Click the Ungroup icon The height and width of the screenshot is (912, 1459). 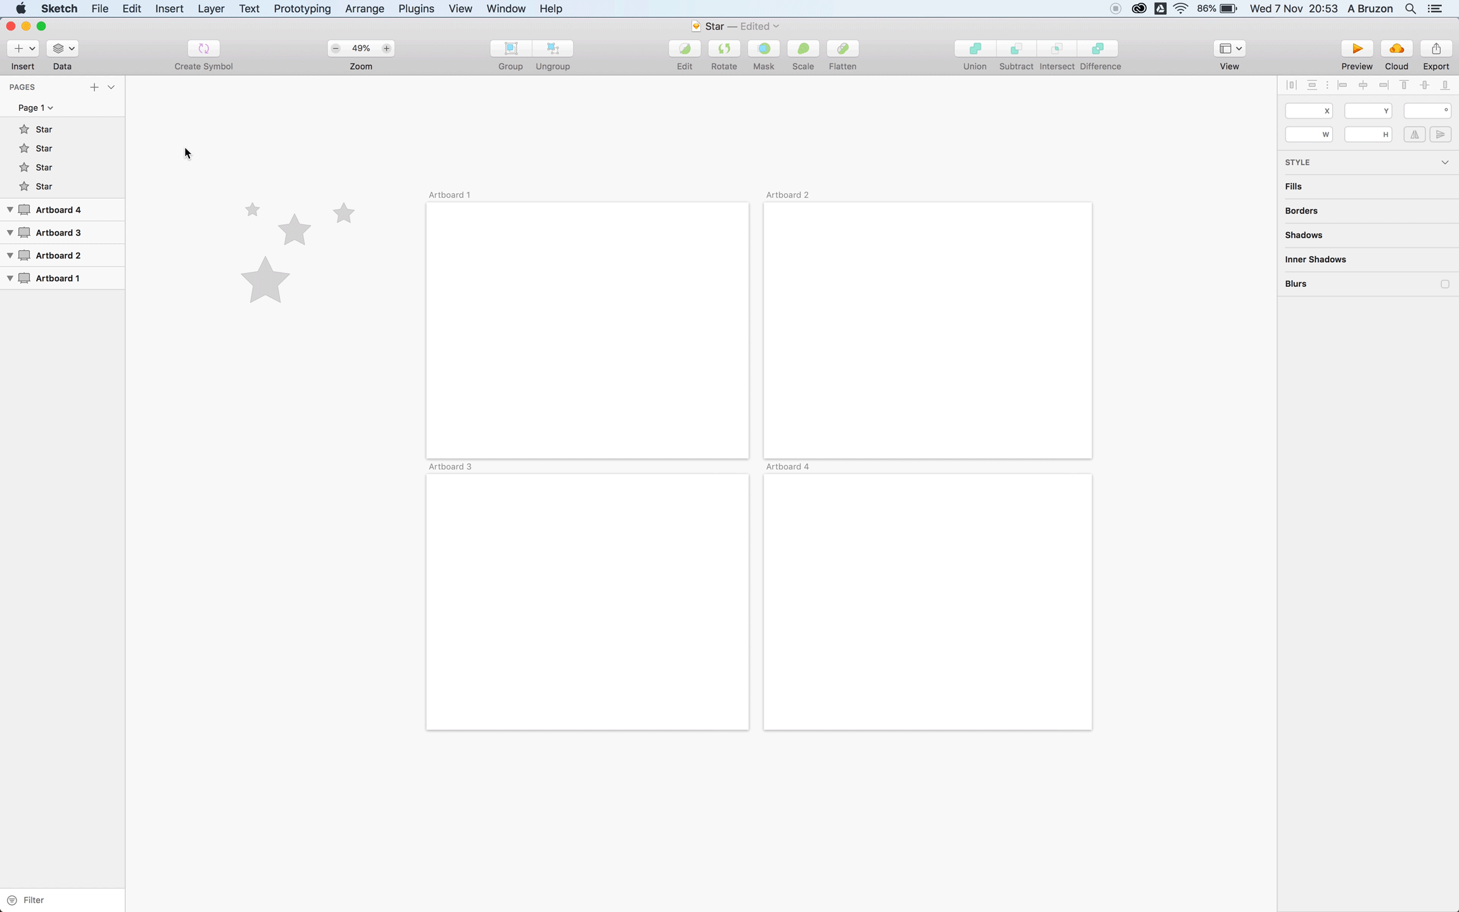[x=552, y=49]
